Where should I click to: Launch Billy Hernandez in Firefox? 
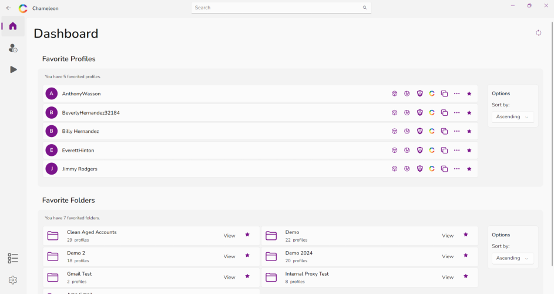coord(407,131)
